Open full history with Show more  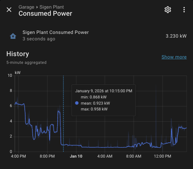(174, 57)
